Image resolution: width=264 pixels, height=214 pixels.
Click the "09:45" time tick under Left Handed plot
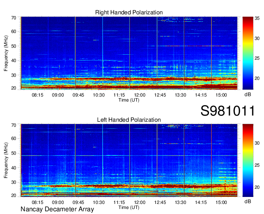(x=78, y=202)
